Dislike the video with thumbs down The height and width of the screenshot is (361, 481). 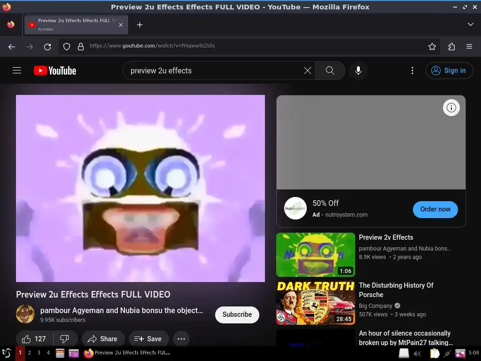(x=65, y=339)
